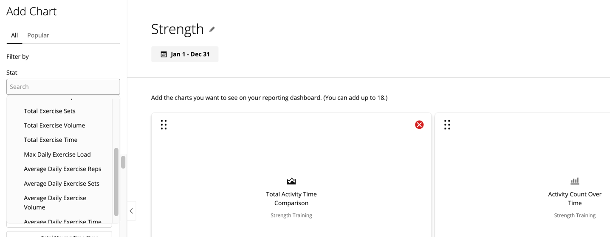This screenshot has height=237, width=610.
Task: Pick Max Daily Exercise Load stat
Action: (x=57, y=154)
